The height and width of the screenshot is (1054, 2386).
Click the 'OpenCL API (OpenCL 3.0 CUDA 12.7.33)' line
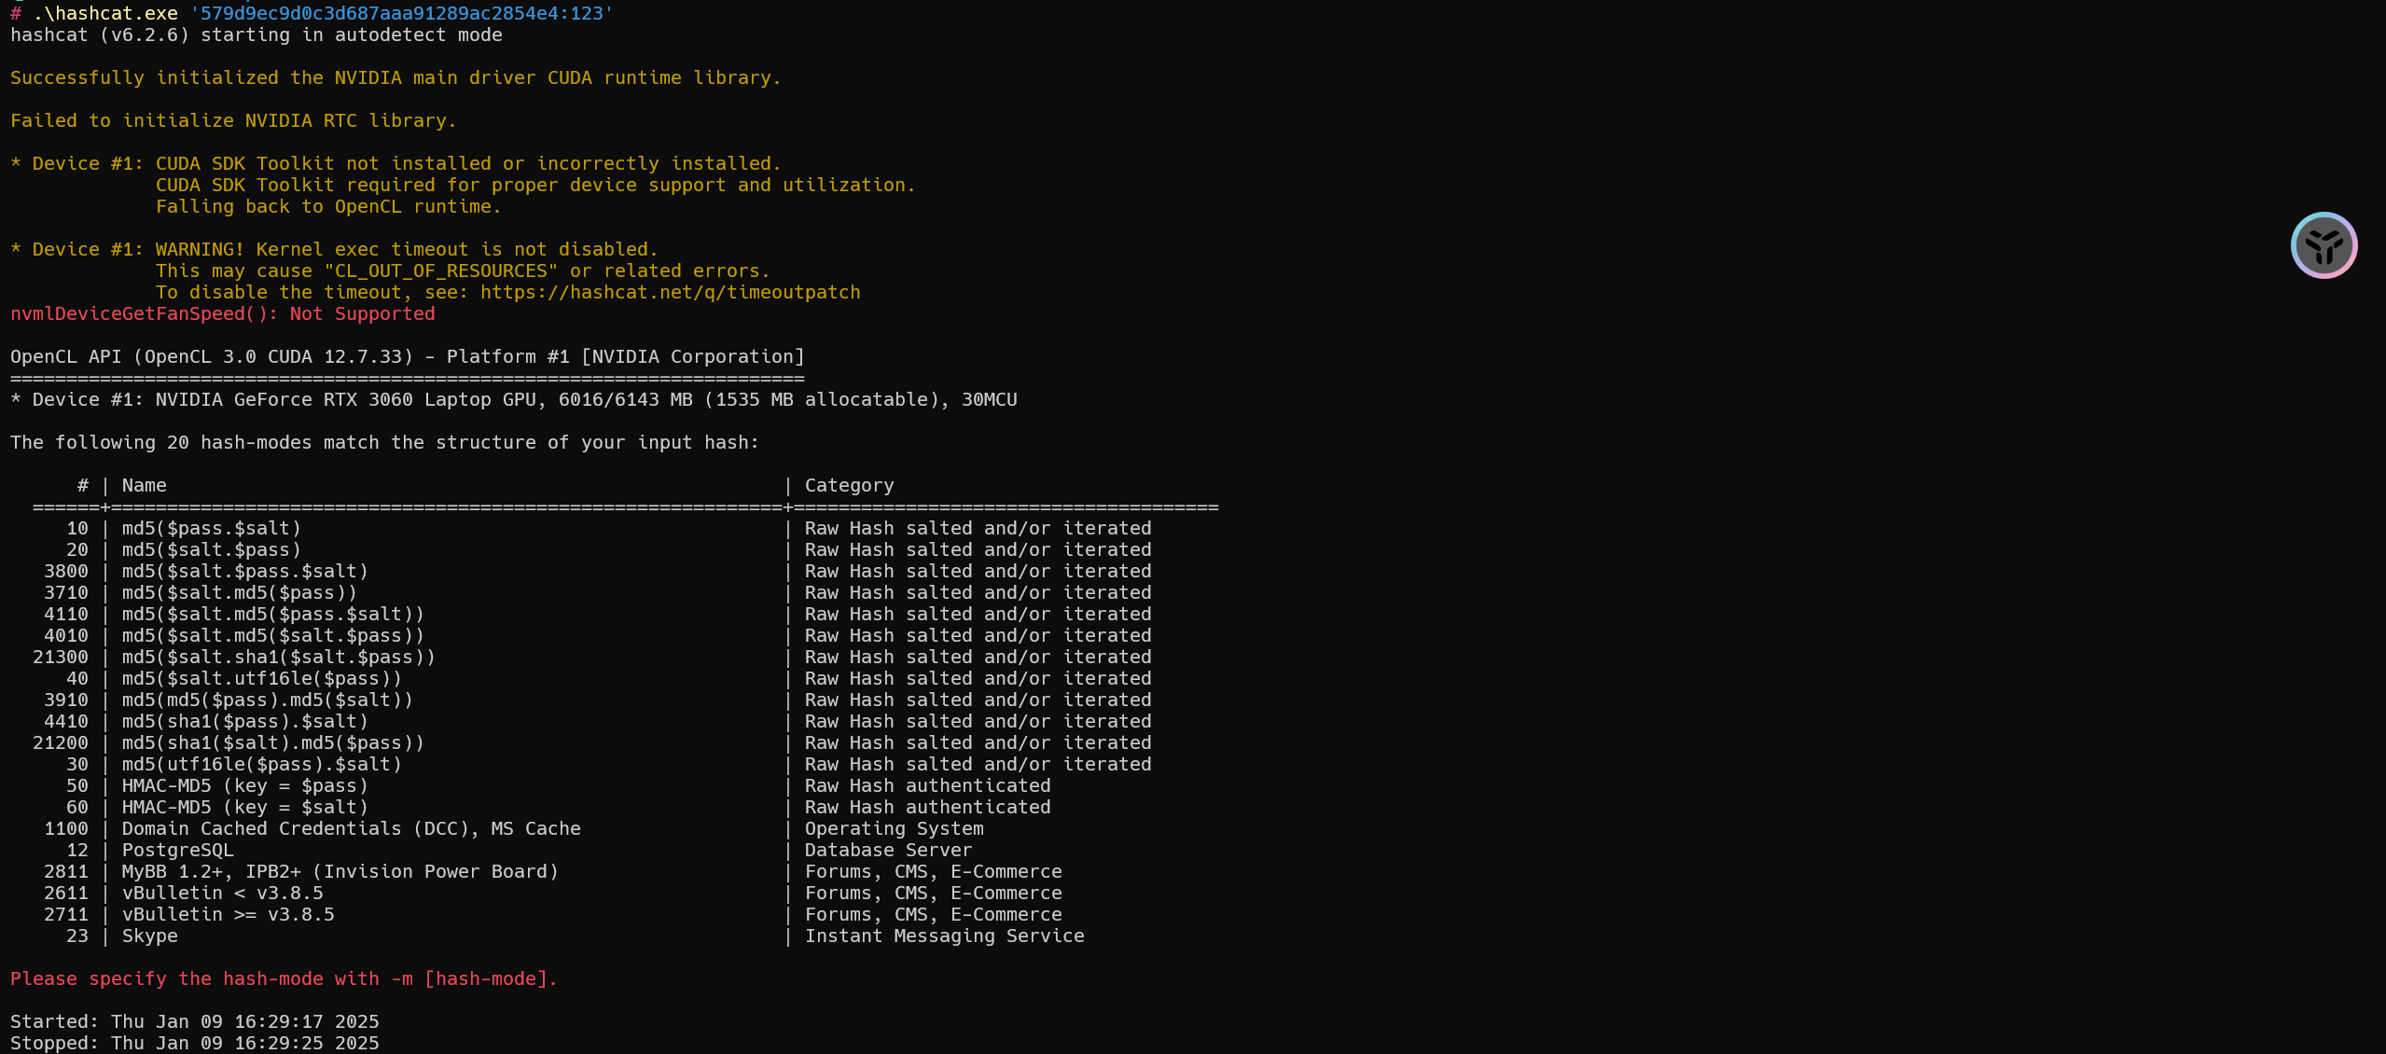point(408,357)
